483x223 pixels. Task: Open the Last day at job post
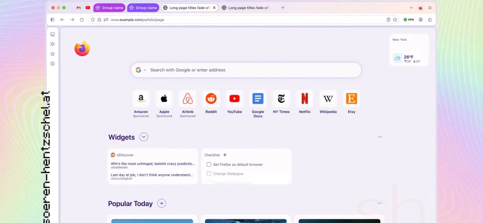pos(152,175)
